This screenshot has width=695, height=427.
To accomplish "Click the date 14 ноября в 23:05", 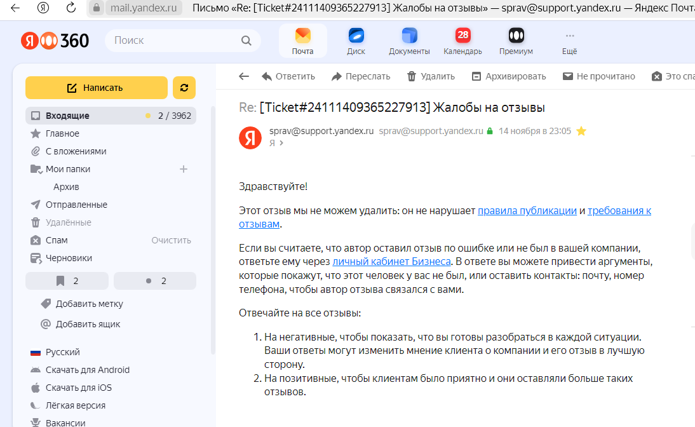I will [x=534, y=131].
